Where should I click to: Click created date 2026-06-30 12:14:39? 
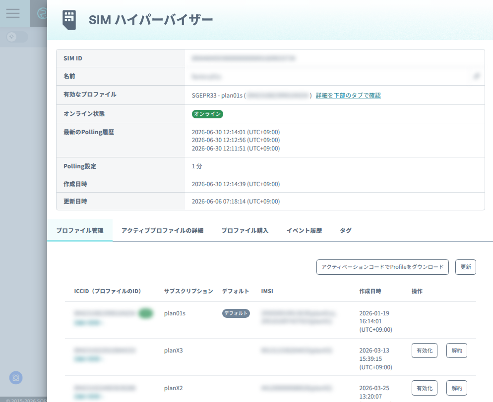(x=236, y=184)
